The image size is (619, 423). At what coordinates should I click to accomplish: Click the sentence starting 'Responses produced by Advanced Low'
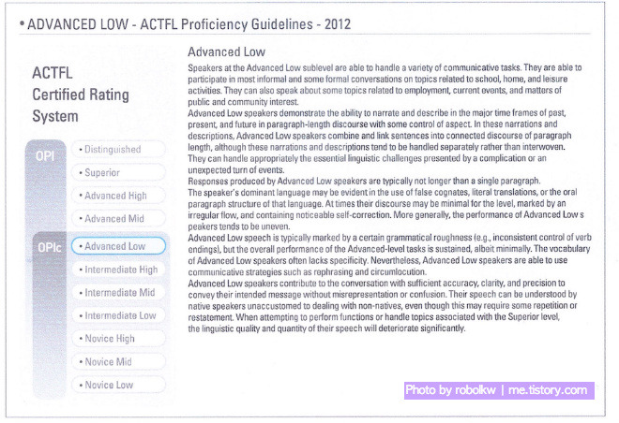tap(364, 182)
